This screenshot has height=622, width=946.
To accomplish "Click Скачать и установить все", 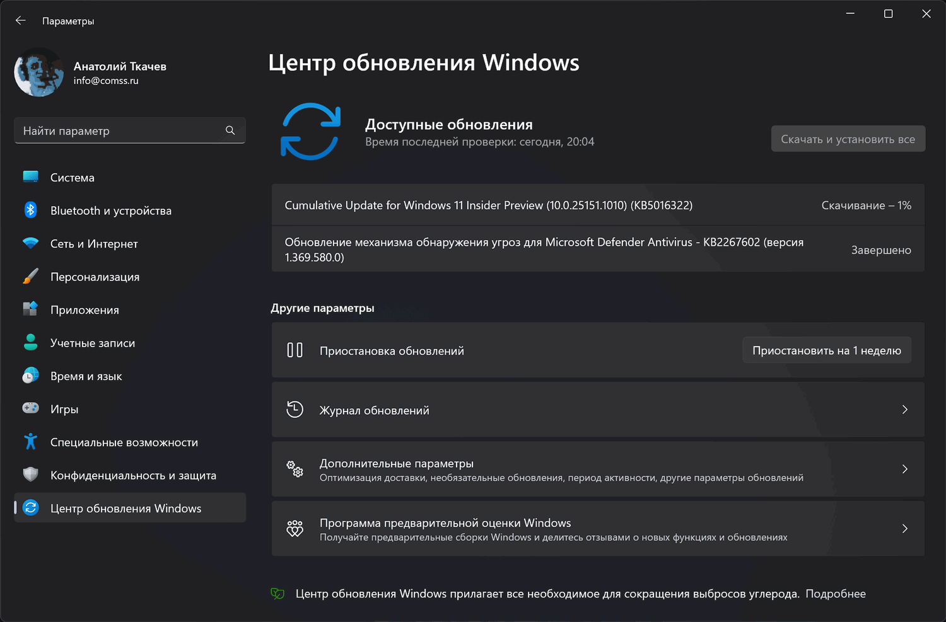I will tap(848, 139).
